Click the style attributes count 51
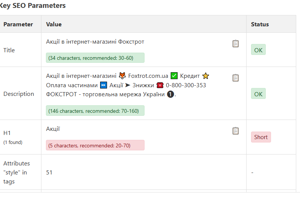The height and width of the screenshot is (197, 300). (x=49, y=172)
